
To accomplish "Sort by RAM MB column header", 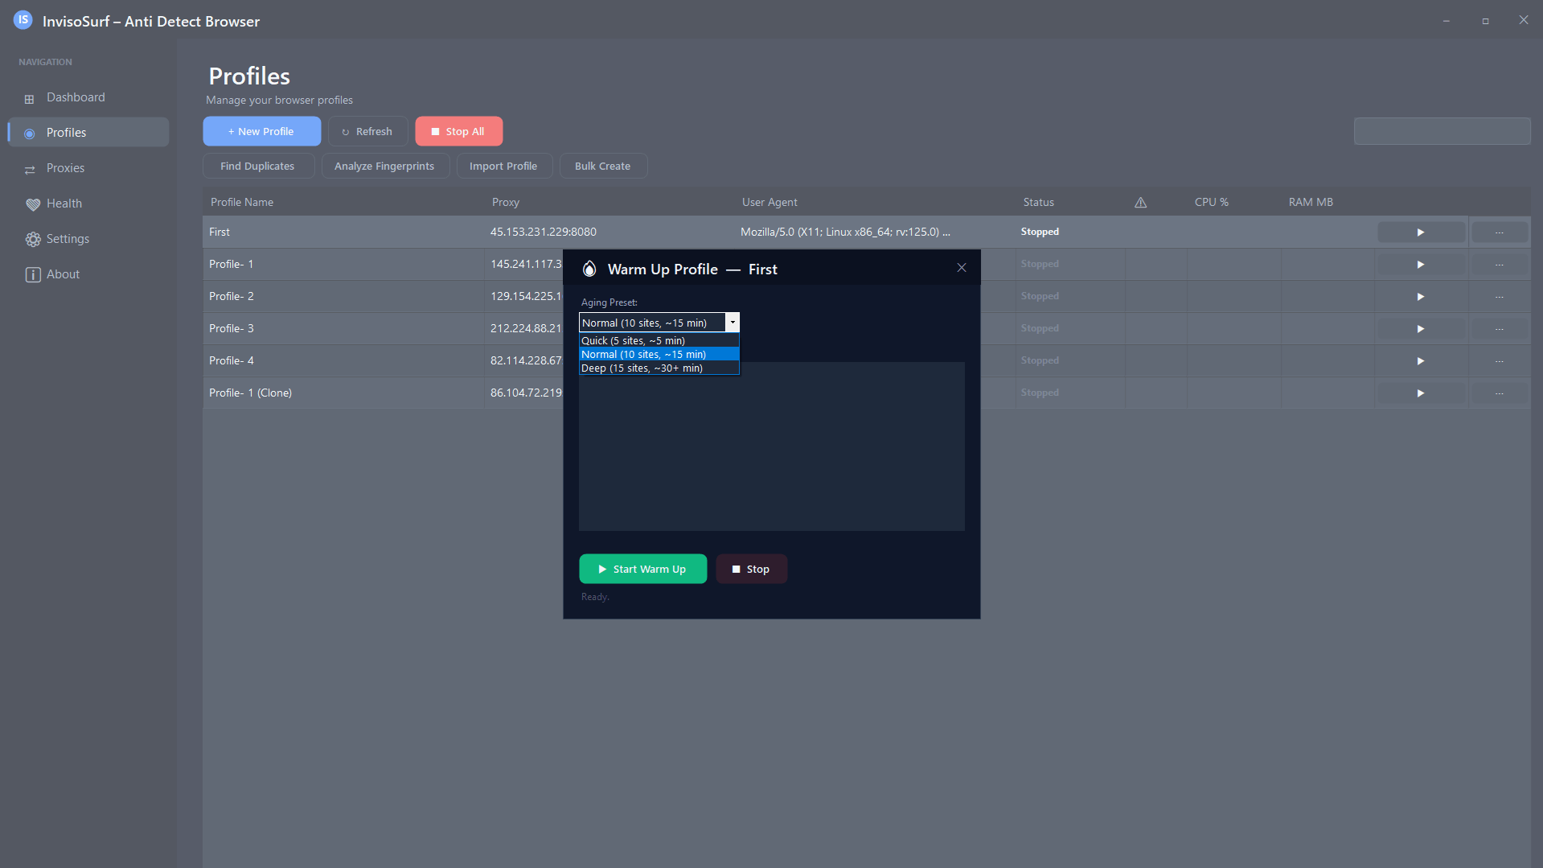I will click(x=1311, y=202).
